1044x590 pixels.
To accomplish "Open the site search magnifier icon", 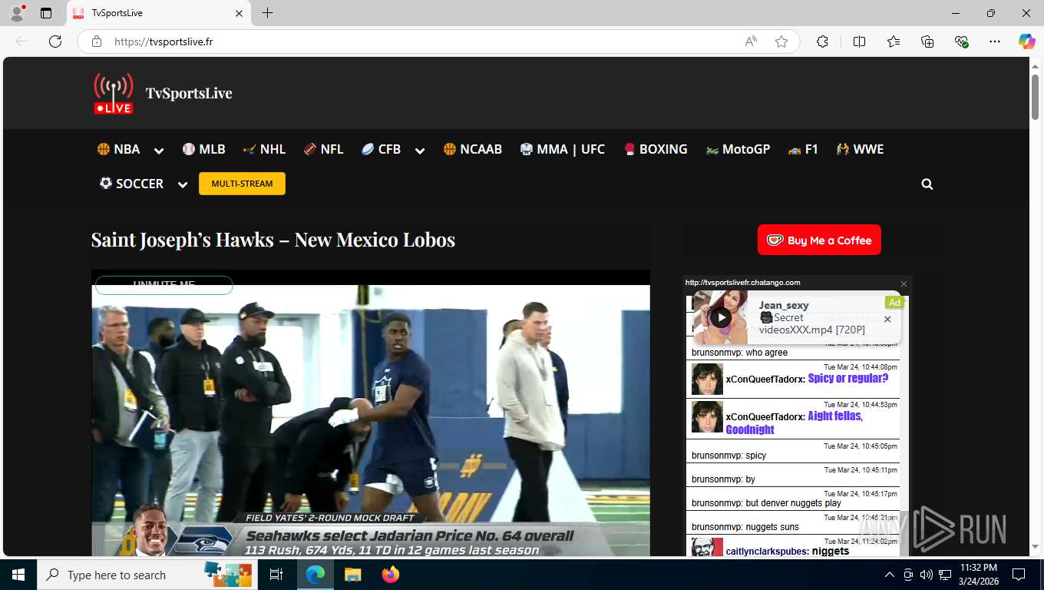I will [x=927, y=184].
